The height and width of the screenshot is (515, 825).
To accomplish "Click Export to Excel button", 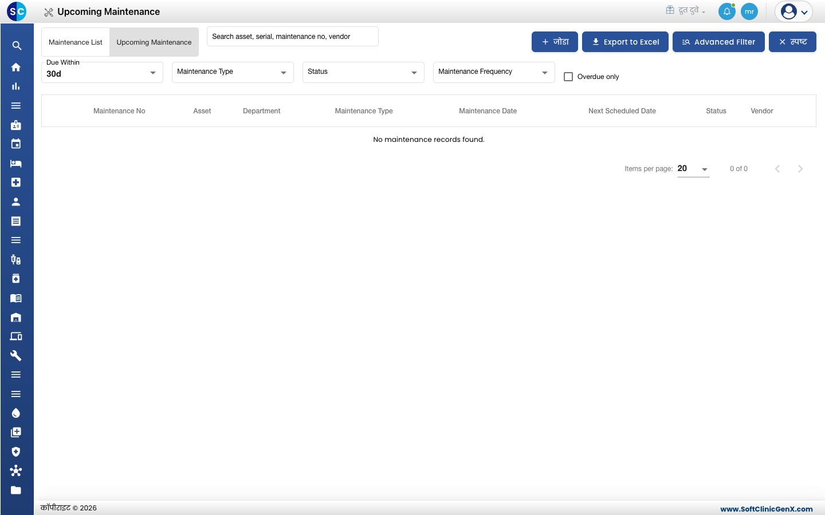I will click(x=625, y=42).
